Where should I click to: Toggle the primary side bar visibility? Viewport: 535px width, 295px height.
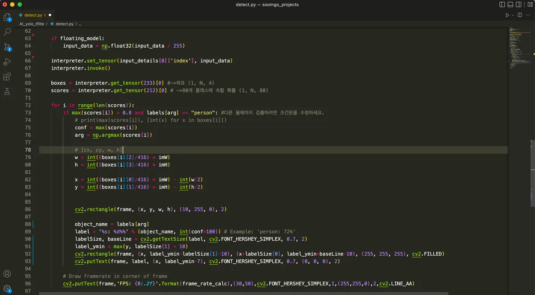[x=502, y=4]
